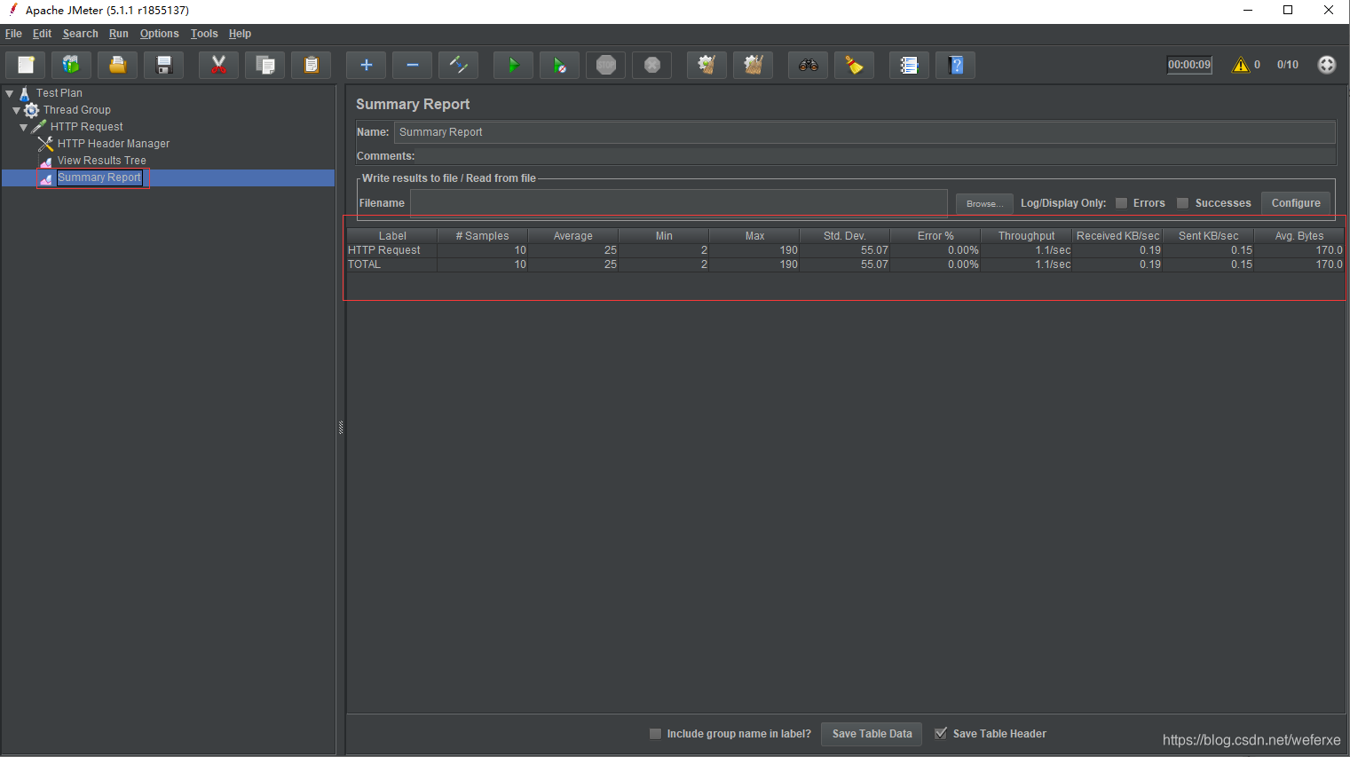Click the Throughput column header
The image size is (1350, 757).
[x=1026, y=236]
